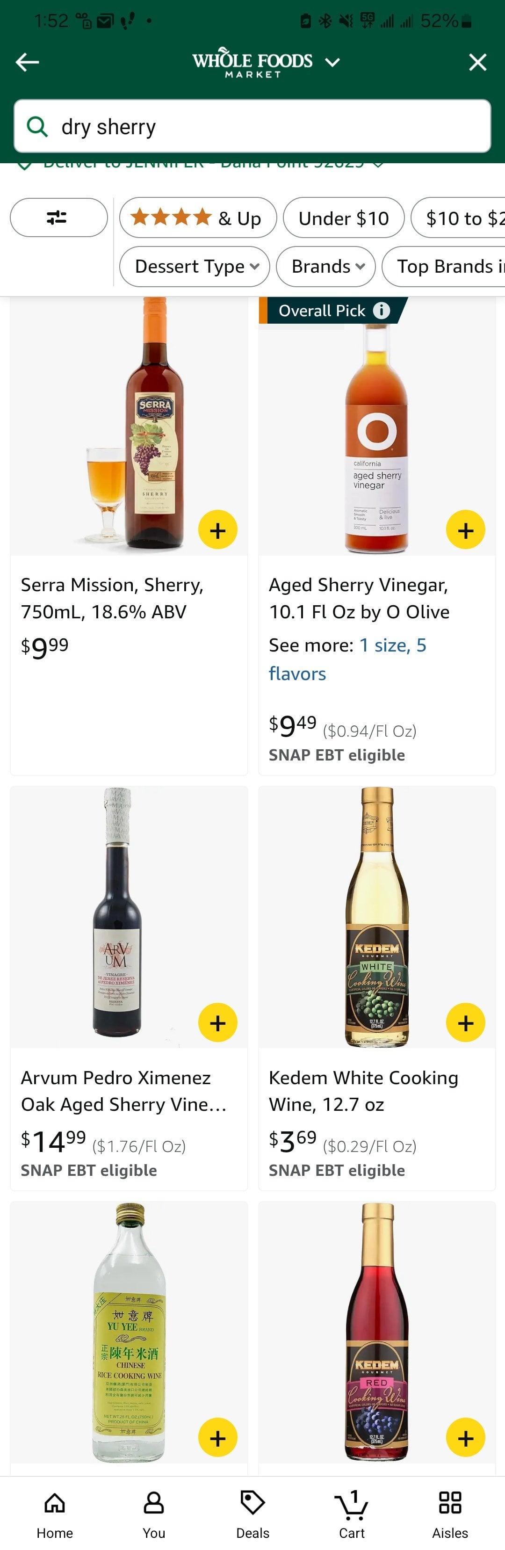Expand the Brands filter dropdown
This screenshot has width=505, height=1550.
pyautogui.click(x=325, y=266)
